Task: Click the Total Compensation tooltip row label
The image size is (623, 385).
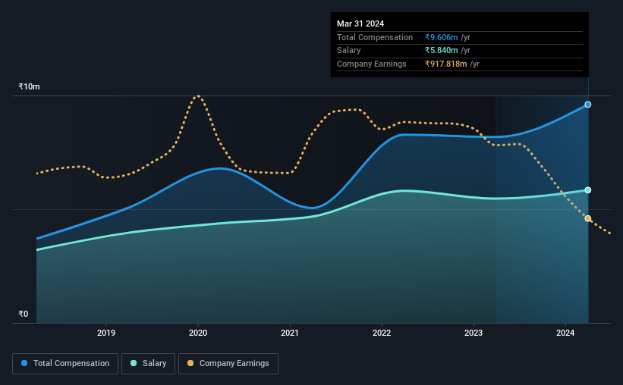Action: (375, 37)
